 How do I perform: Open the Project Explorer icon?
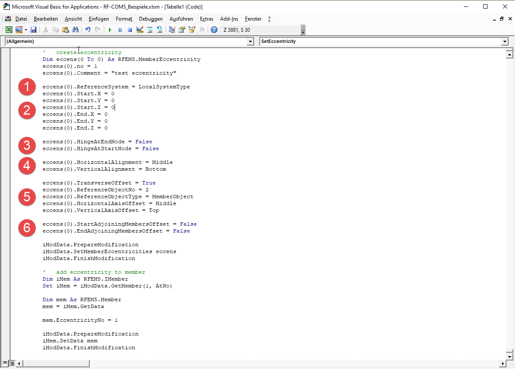pos(172,30)
